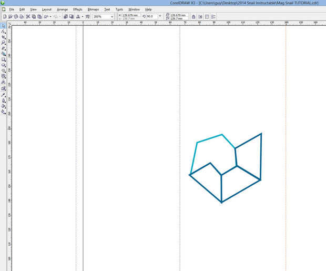This screenshot has height=271, width=326.
Task: Open the Layout menu
Action: tap(47, 9)
